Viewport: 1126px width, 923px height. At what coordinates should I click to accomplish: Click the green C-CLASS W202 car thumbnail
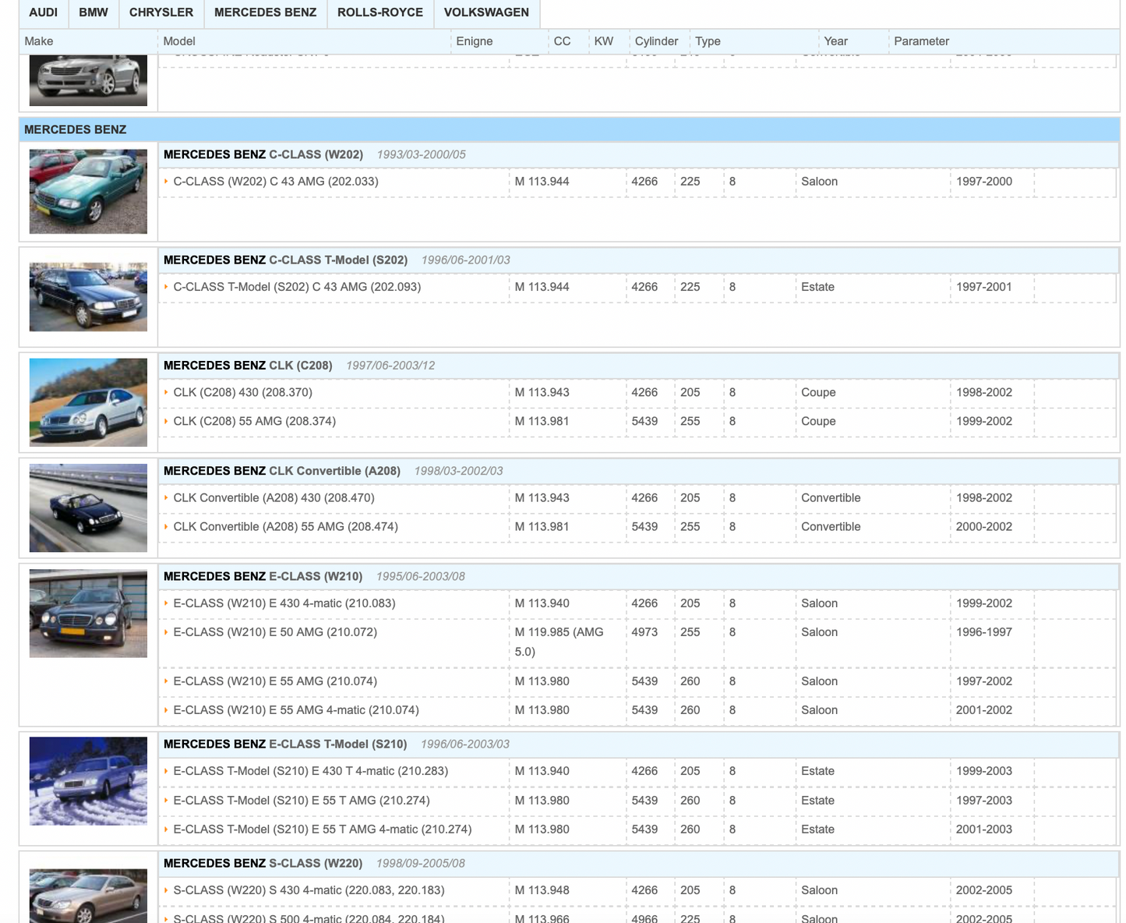(x=88, y=192)
